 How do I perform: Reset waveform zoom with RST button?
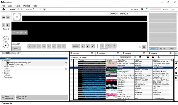(18, 32)
